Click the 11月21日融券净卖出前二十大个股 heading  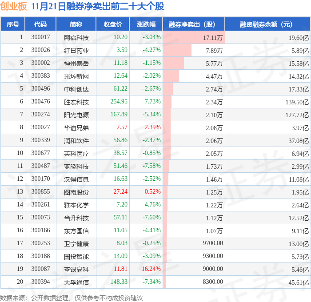[x=98, y=6]
